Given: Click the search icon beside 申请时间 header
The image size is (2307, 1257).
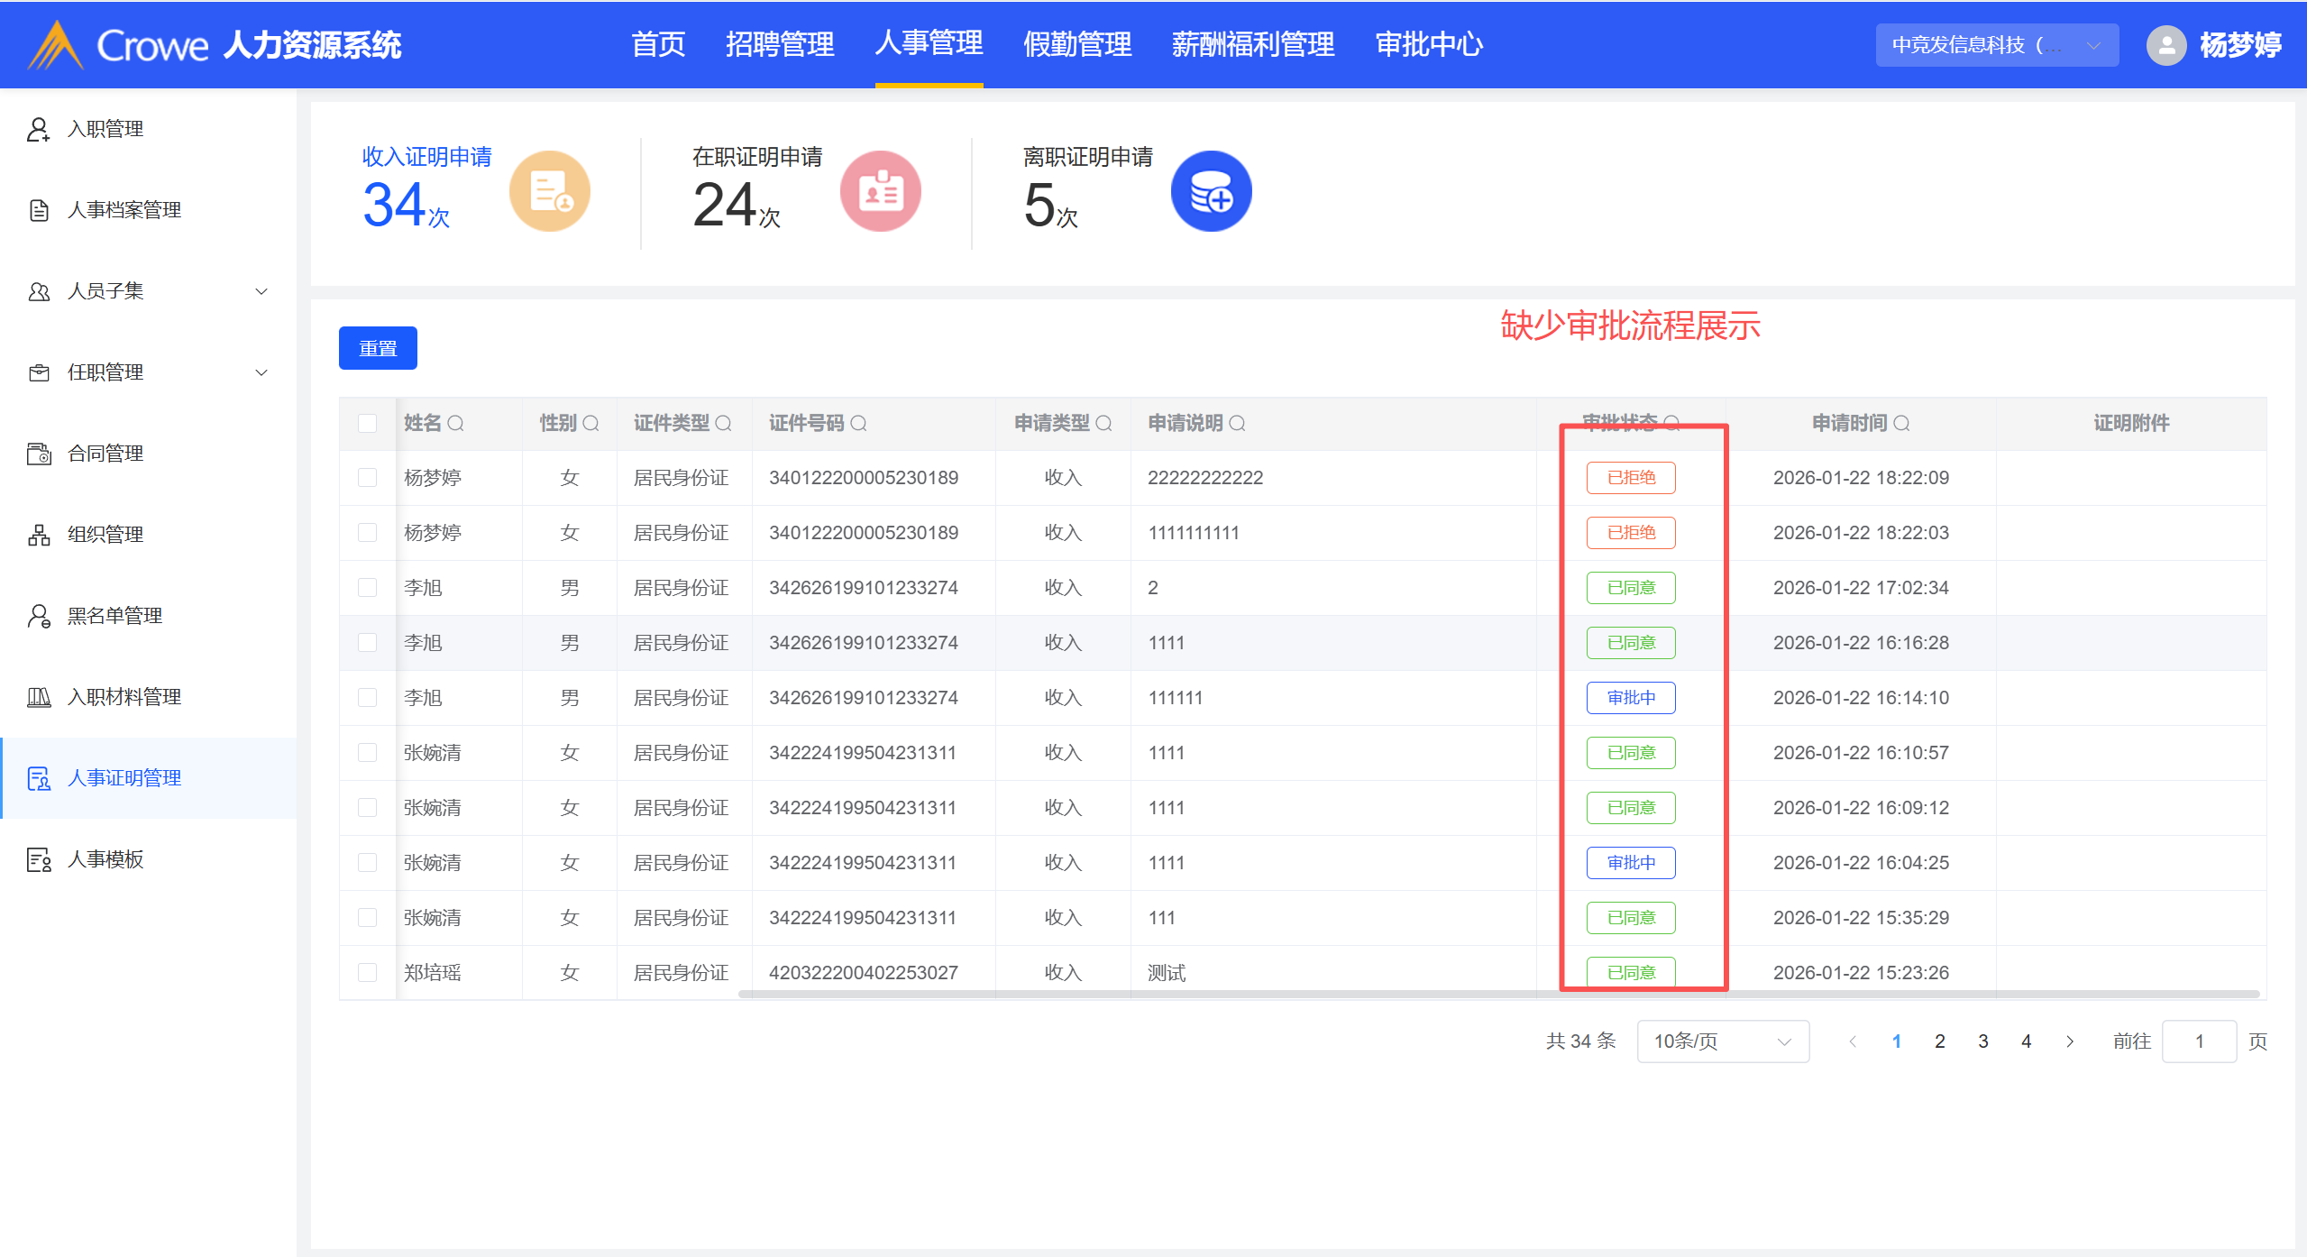Looking at the screenshot, I should [x=1902, y=424].
